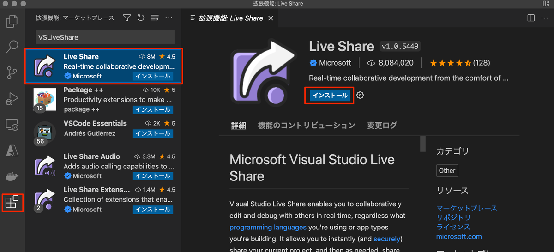The image size is (554, 252).
Task: Open the Docker view in activity bar
Action: point(12,176)
